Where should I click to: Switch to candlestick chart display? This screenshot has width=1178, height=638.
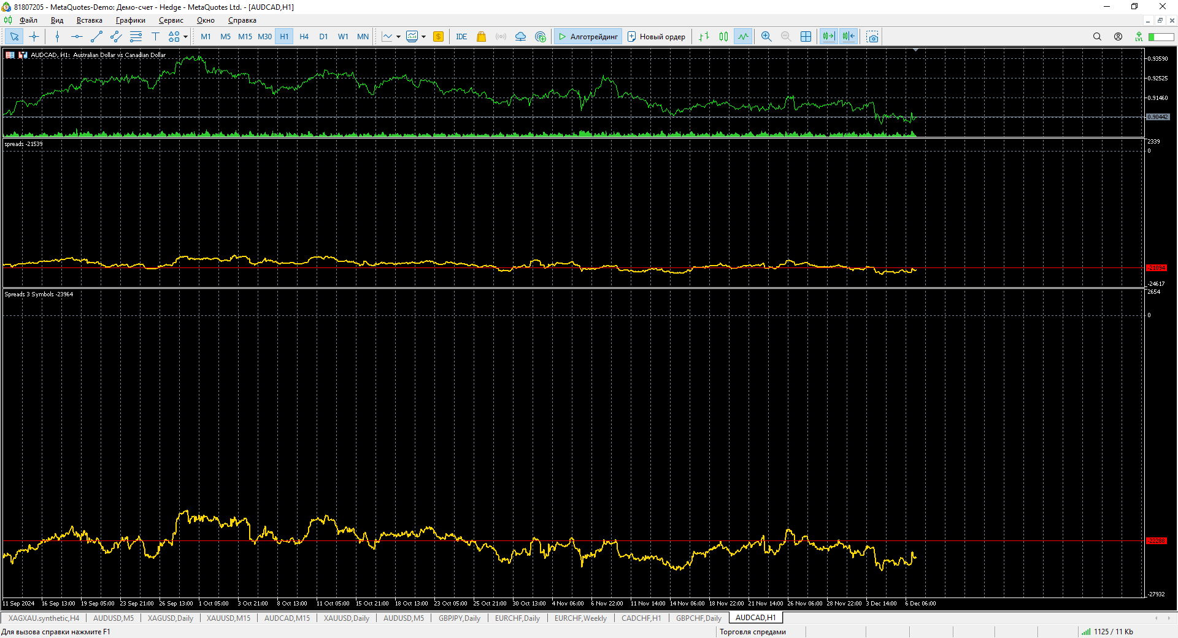723,37
